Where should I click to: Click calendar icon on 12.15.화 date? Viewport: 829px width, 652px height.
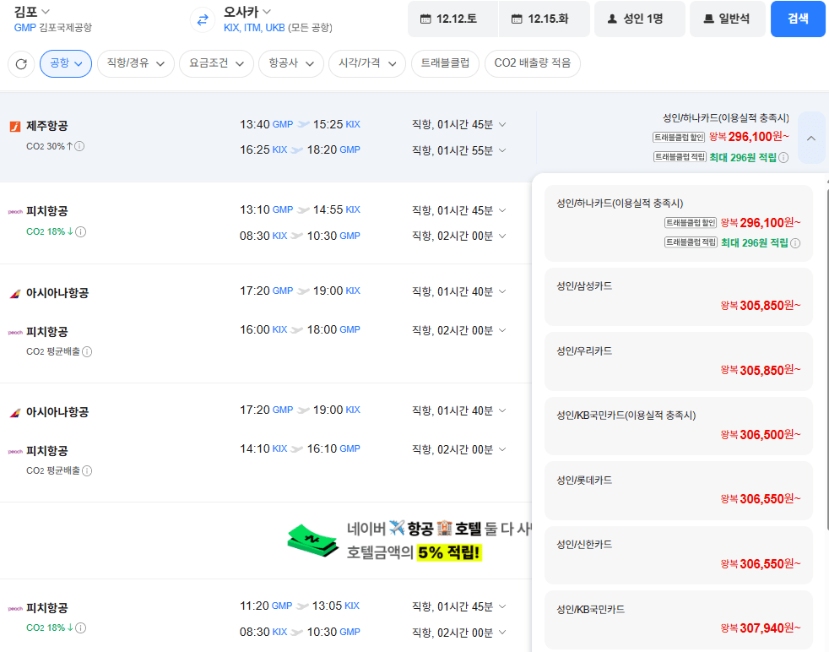517,19
